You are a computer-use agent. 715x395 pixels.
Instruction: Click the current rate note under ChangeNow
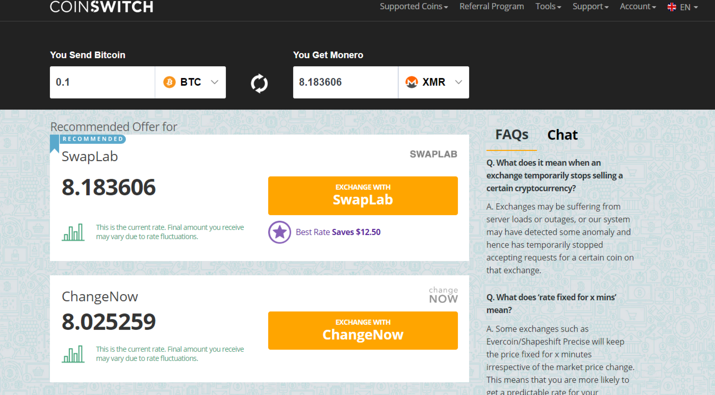170,354
